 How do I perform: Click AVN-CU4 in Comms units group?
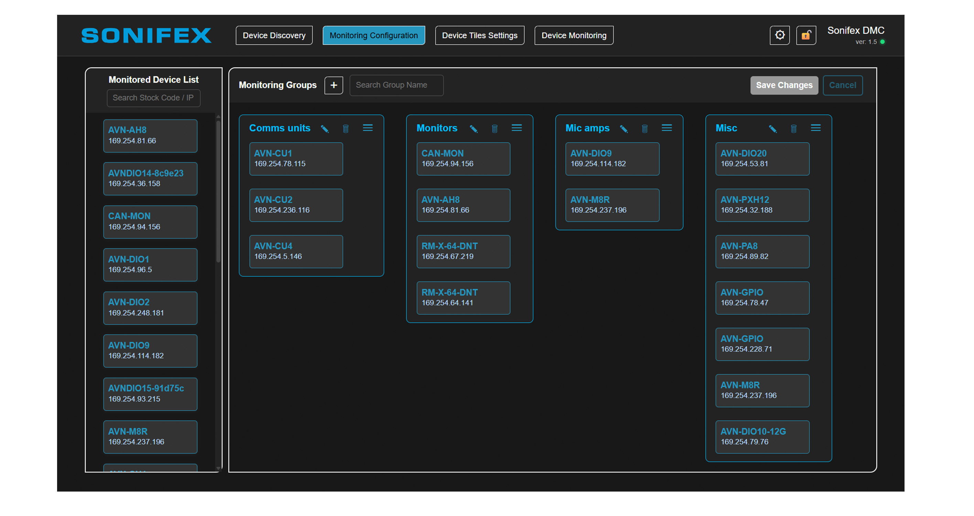pos(296,251)
